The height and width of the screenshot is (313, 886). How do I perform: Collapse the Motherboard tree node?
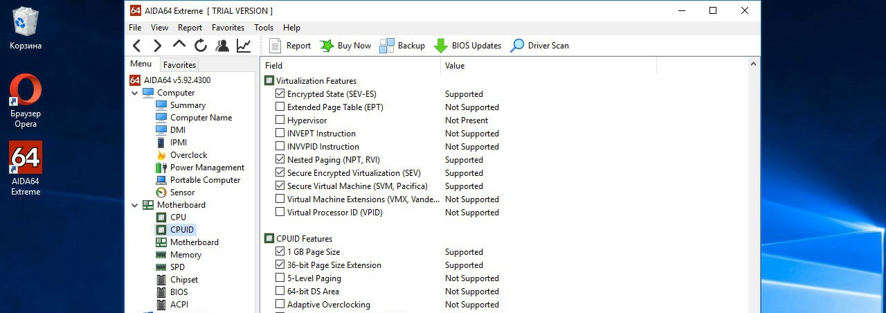[134, 205]
